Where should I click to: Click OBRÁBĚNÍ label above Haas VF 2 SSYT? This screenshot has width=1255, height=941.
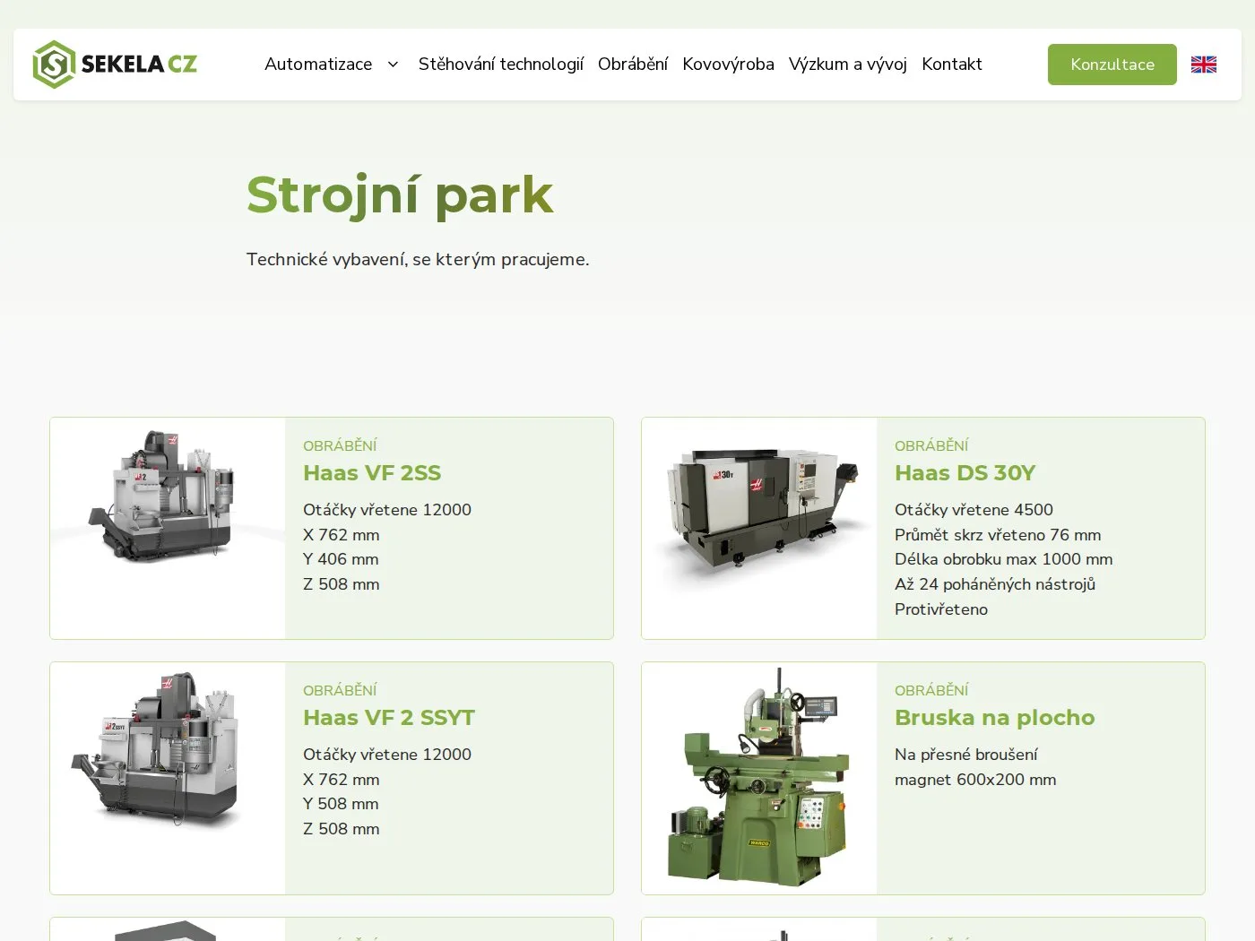(340, 690)
